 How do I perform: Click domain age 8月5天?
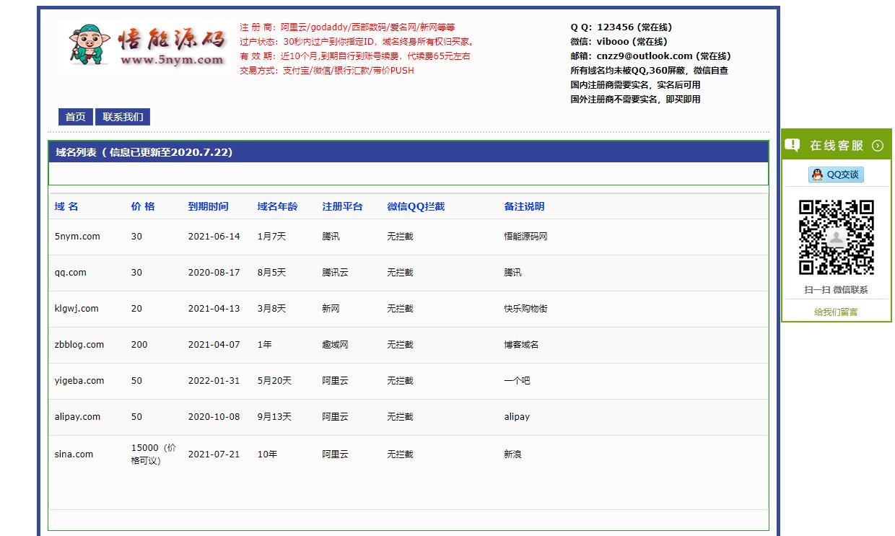pyautogui.click(x=271, y=273)
